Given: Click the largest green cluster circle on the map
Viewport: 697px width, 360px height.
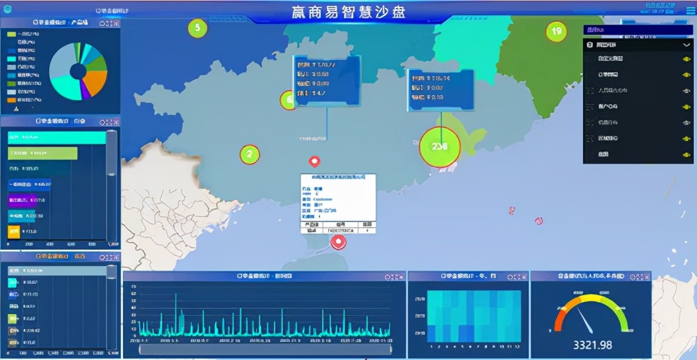Looking at the screenshot, I should click(x=440, y=147).
